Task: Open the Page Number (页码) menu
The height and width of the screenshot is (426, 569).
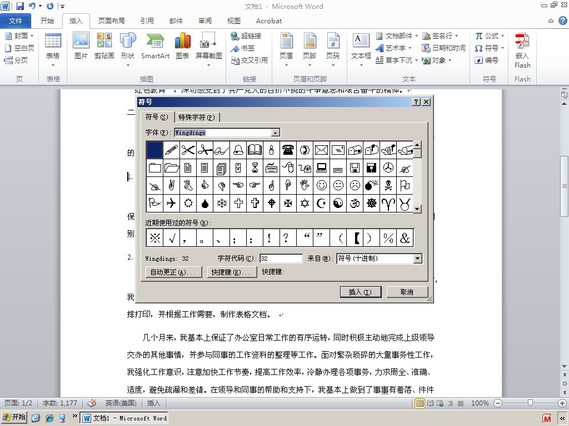Action: [x=333, y=49]
